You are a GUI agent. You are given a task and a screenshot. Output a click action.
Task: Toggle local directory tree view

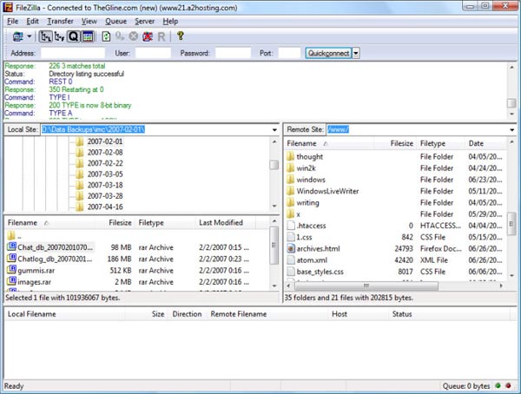(45, 36)
